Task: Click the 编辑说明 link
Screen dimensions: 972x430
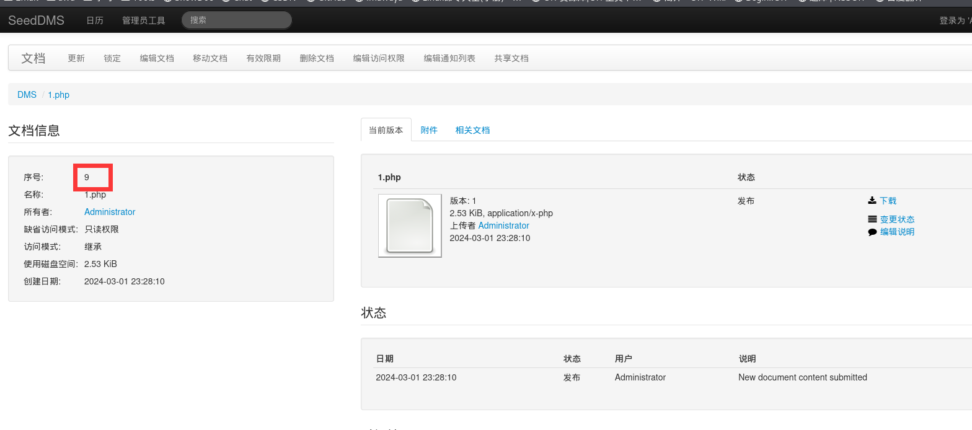Action: point(897,232)
